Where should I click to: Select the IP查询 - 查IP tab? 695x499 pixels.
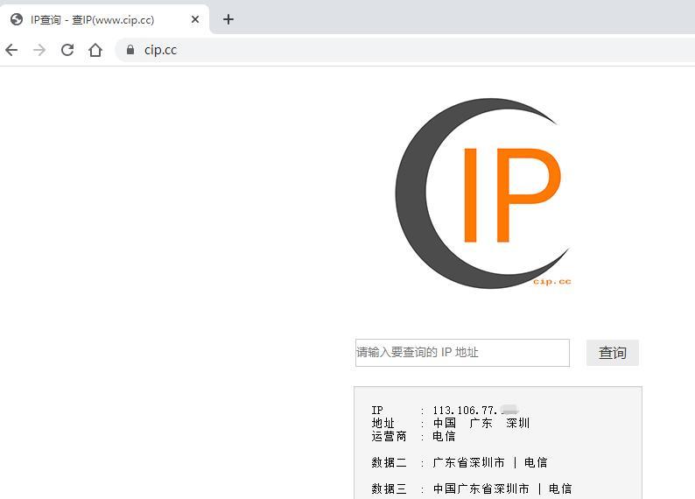click(105, 19)
